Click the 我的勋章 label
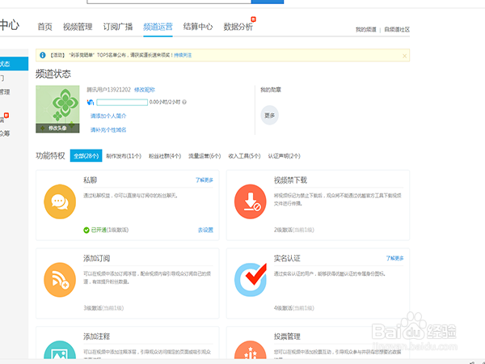 click(x=271, y=90)
